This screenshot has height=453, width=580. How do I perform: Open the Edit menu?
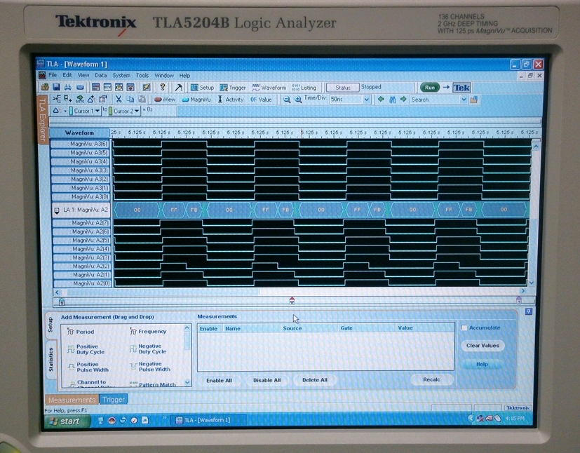67,75
